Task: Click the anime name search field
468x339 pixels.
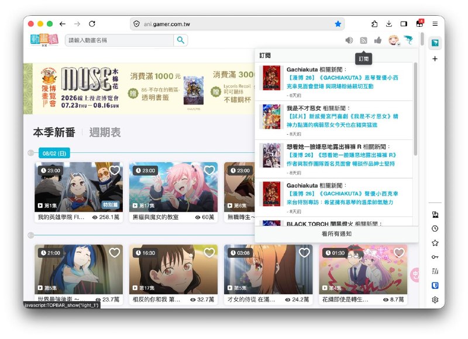Action: (119, 40)
